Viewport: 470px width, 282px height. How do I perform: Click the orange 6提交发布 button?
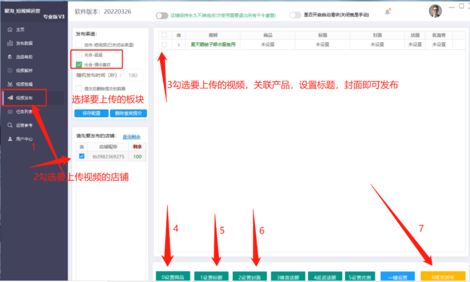click(443, 277)
